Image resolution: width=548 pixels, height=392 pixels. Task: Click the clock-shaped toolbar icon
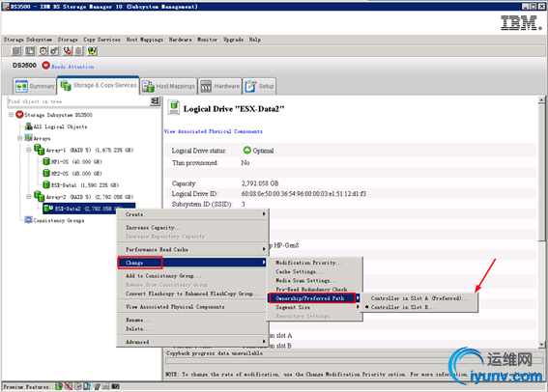pyautogui.click(x=43, y=51)
